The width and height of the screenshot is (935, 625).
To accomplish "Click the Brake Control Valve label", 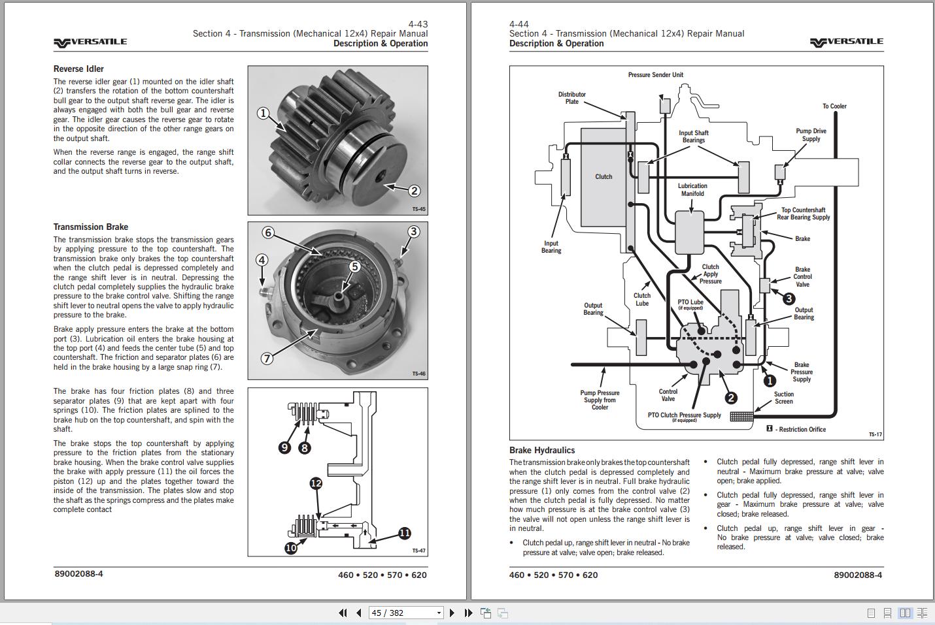I will 802,277.
